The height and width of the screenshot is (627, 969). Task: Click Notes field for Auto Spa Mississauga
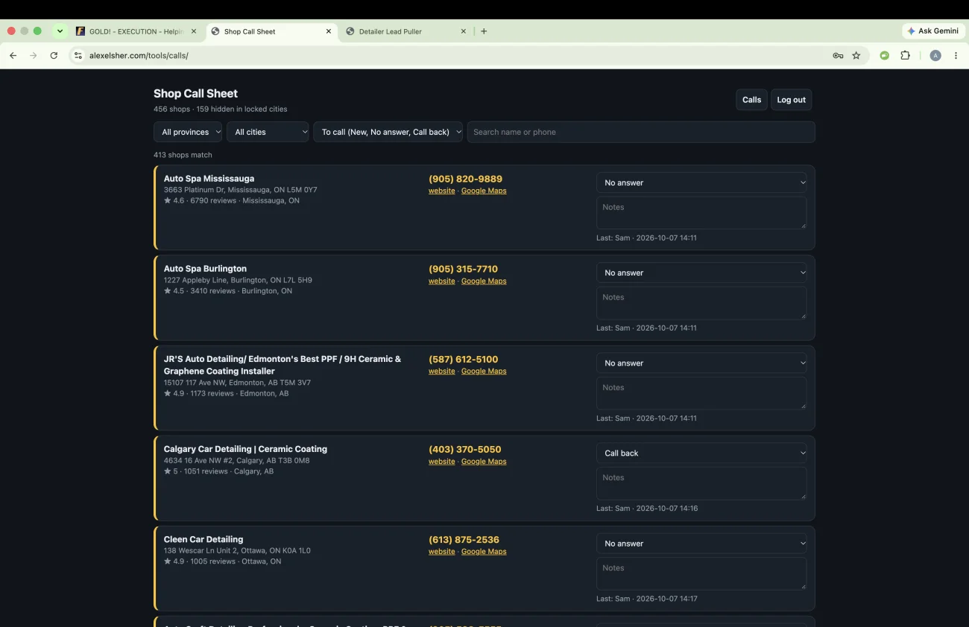701,213
